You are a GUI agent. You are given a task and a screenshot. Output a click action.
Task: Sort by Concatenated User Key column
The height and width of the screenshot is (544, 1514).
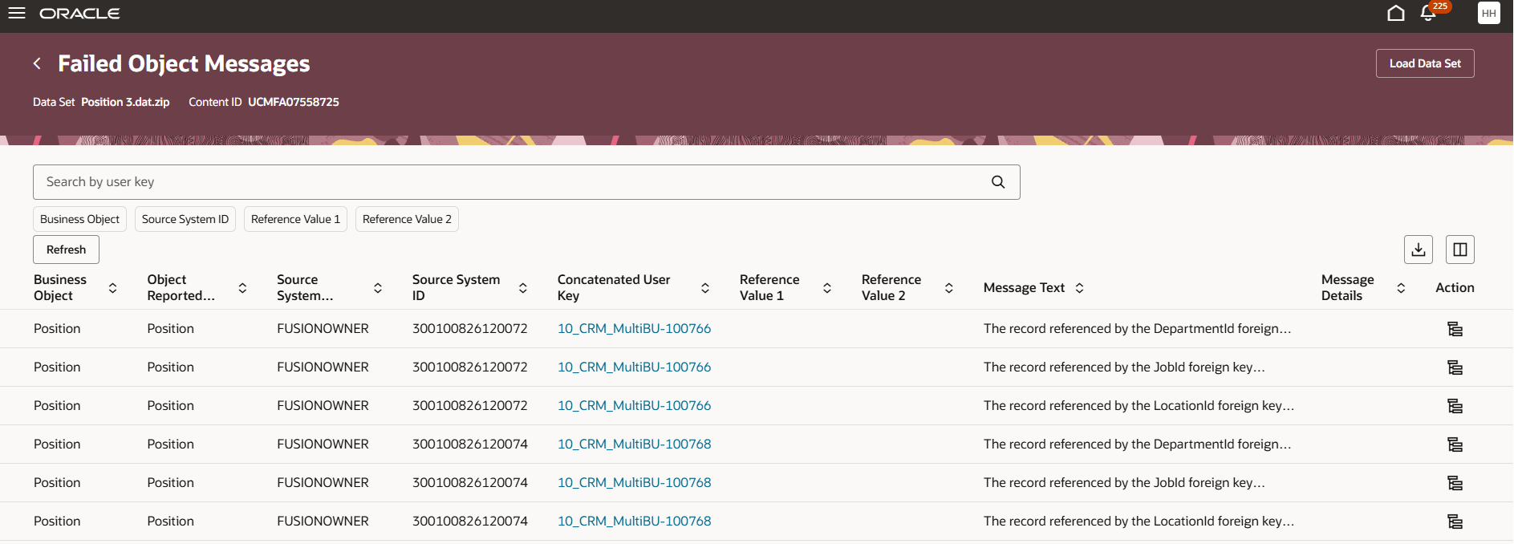coord(705,288)
